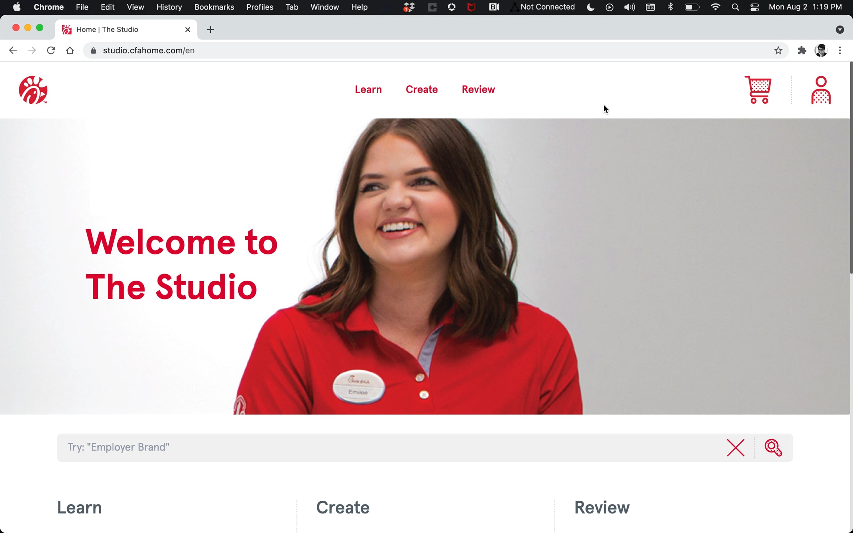Click the Chick-fil-A logo in header
Viewport: 853px width, 533px height.
pos(33,90)
